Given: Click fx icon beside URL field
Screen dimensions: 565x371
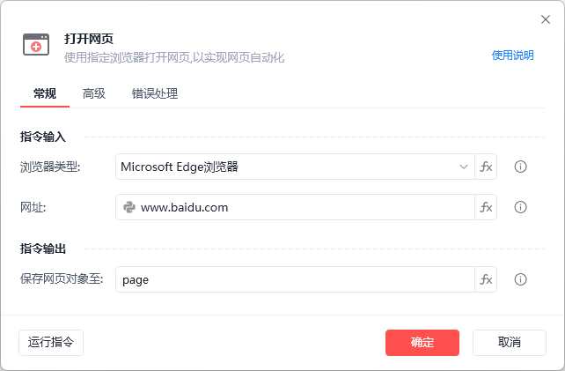Looking at the screenshot, I should [x=486, y=207].
